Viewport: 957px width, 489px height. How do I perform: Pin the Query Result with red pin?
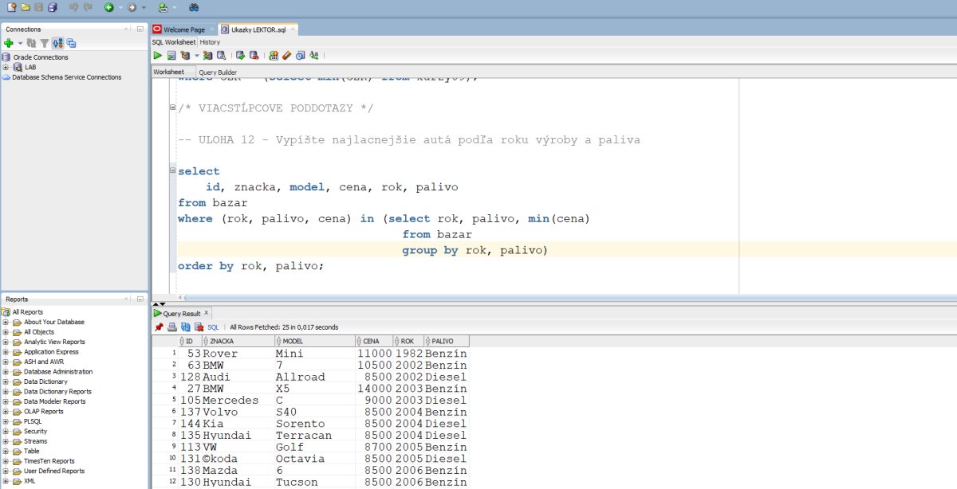(x=159, y=327)
